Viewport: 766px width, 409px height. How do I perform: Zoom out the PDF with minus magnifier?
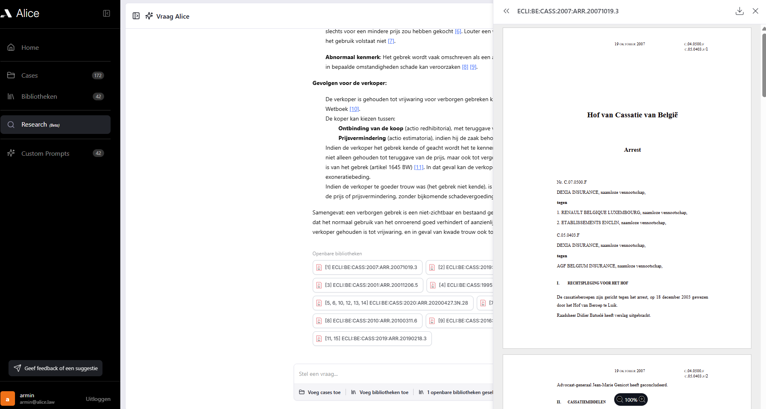tap(620, 400)
